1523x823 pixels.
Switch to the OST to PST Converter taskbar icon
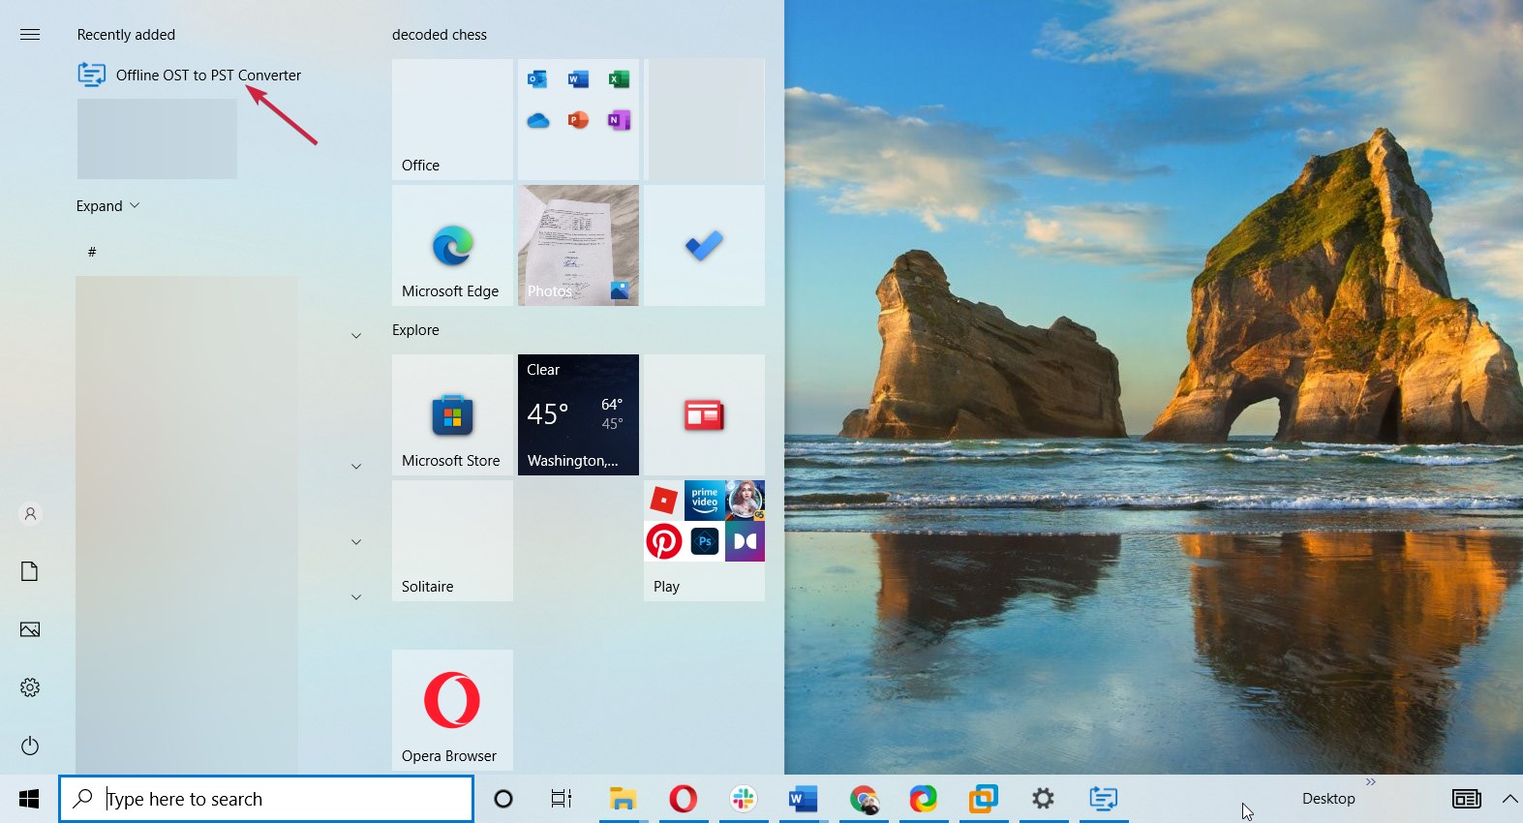pos(1103,799)
